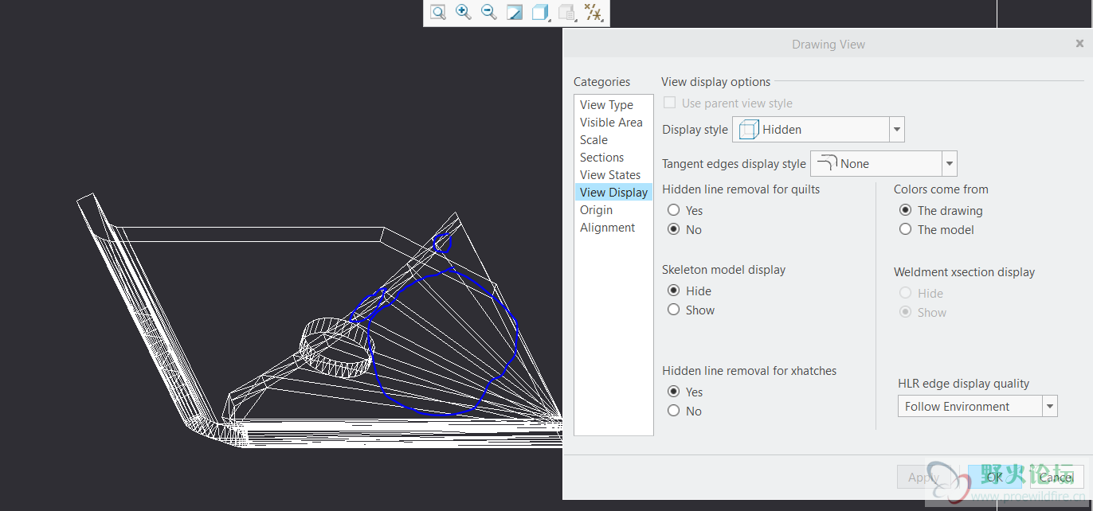Click the OK button

pyautogui.click(x=994, y=477)
